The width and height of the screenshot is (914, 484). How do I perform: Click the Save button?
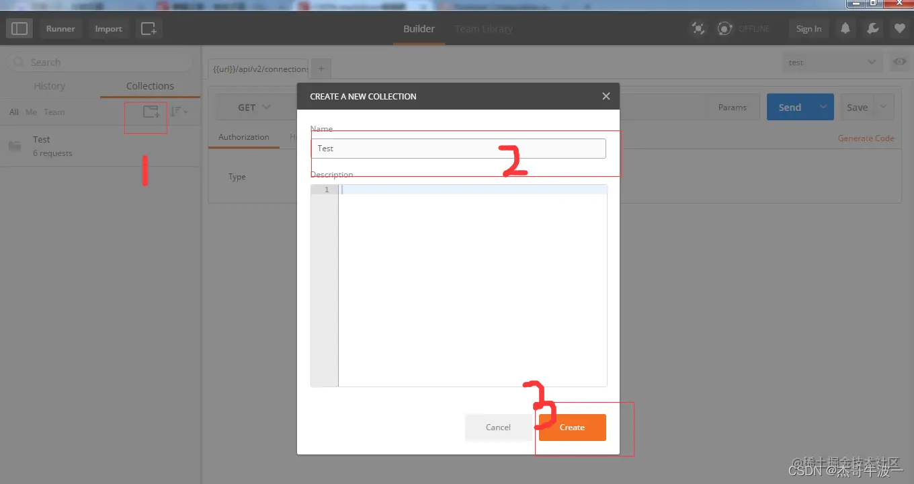tap(857, 108)
